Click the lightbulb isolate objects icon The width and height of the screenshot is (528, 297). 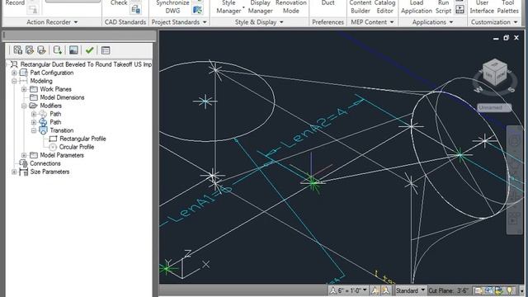[510, 290]
